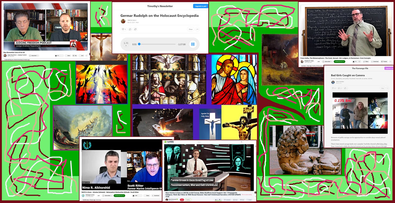The height and width of the screenshot is (203, 395).
Task: Restack the Germar Rudolph post
Action: click(136, 29)
